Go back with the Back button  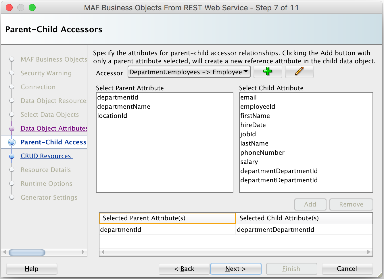[184, 269]
